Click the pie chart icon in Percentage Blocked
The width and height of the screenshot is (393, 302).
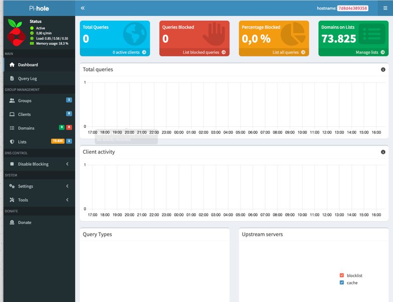293,34
